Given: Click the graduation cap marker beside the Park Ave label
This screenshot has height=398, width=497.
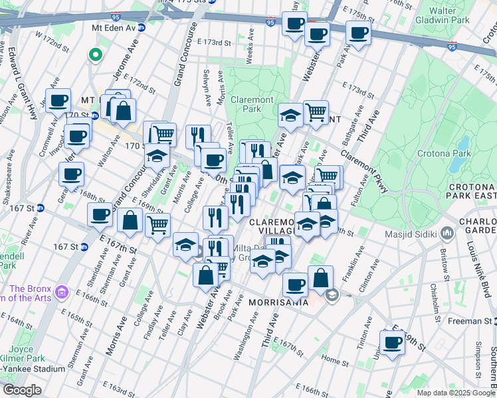Looking at the screenshot, I should pyautogui.click(x=292, y=178).
